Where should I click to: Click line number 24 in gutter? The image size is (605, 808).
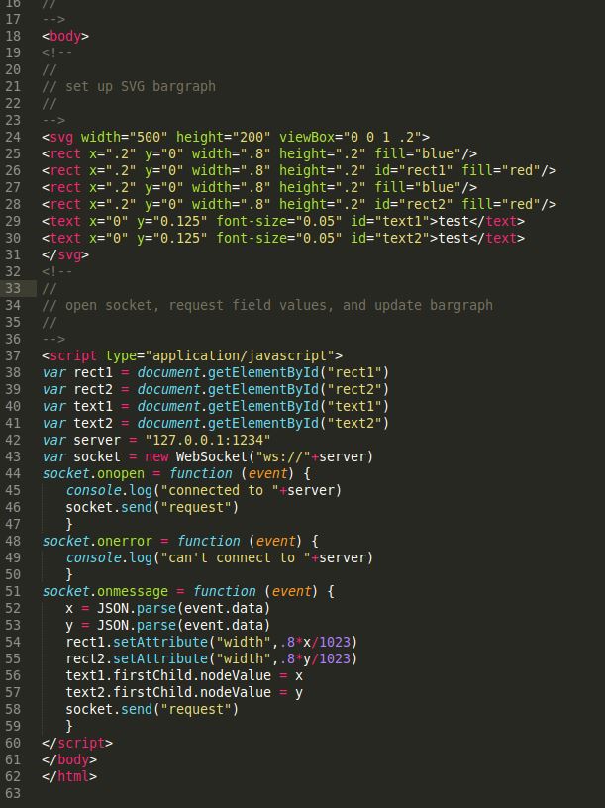[13, 137]
